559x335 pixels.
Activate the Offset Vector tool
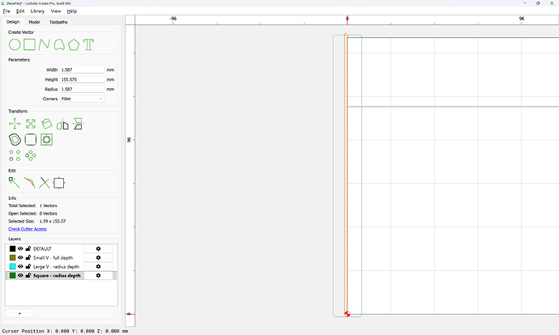coord(15,139)
